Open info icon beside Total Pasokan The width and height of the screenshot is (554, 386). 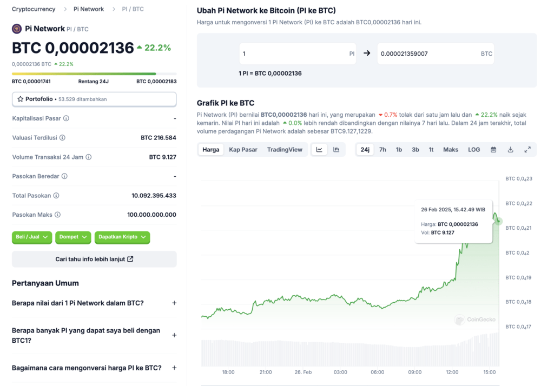[x=56, y=195]
